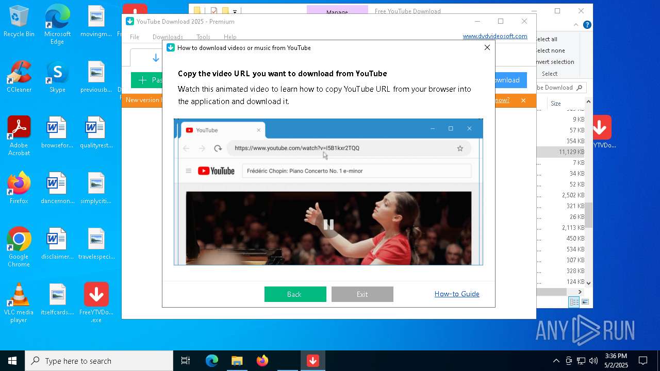The image size is (660, 371).
Task: Select the 2,502 KB file row
Action: [x=560, y=195]
